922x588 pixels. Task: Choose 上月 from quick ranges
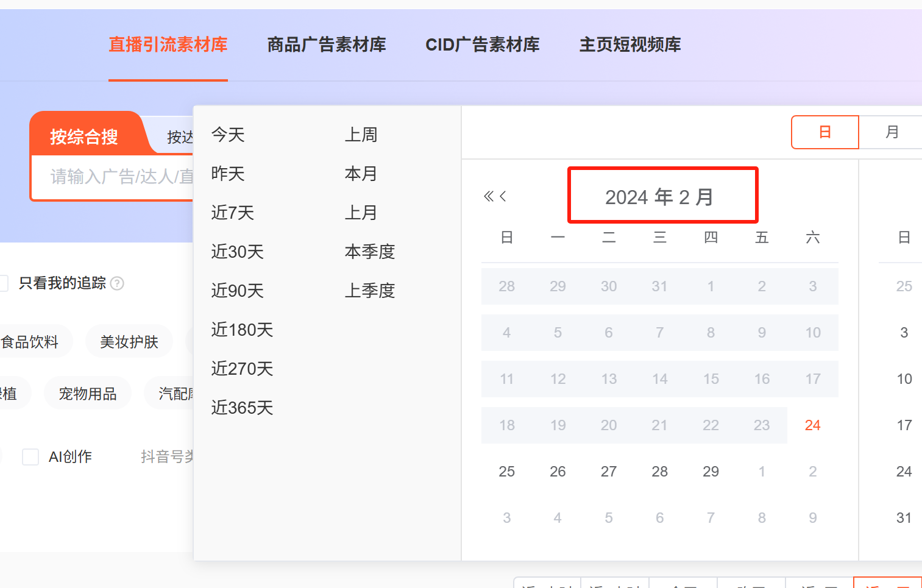361,213
